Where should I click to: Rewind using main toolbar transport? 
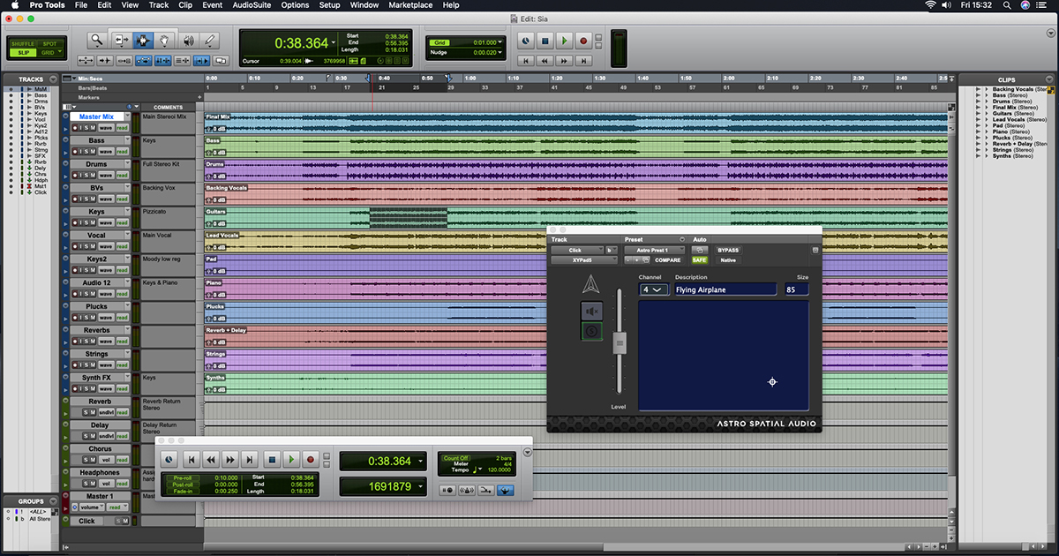tap(545, 61)
